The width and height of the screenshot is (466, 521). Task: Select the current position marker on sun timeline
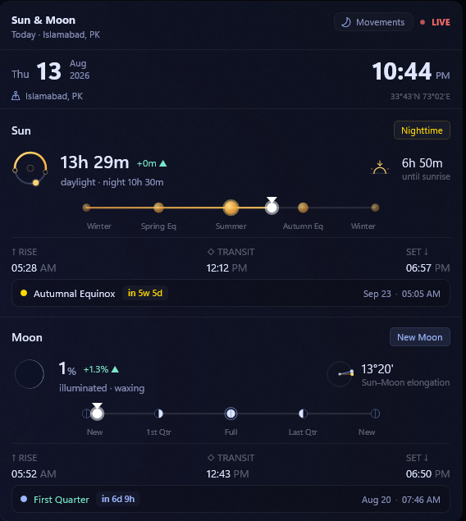tap(272, 208)
